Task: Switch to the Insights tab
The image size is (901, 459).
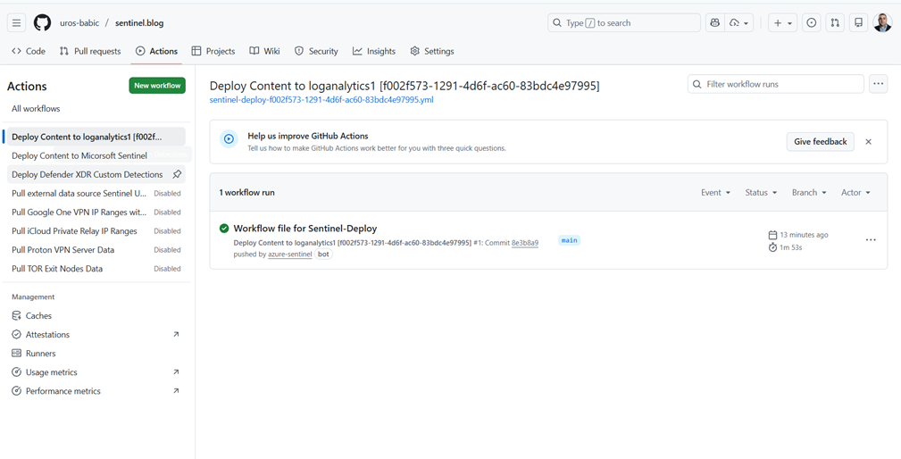Action: tap(373, 52)
